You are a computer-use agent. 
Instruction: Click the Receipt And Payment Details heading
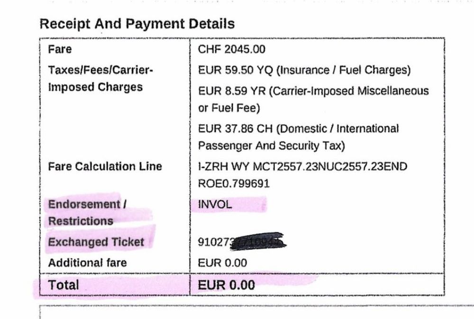[x=137, y=24]
